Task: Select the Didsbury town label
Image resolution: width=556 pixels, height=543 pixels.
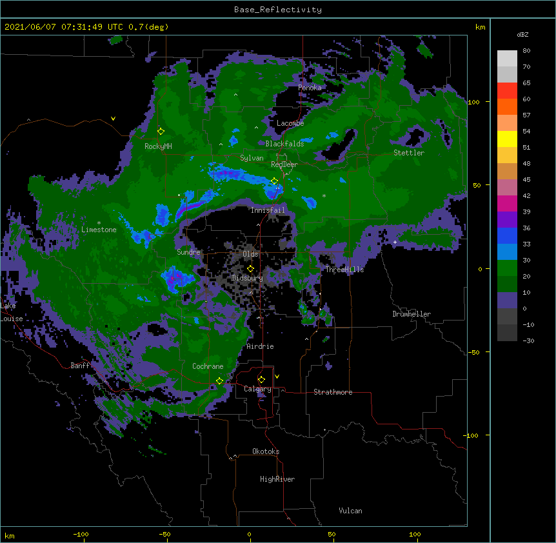Action: click(x=247, y=278)
